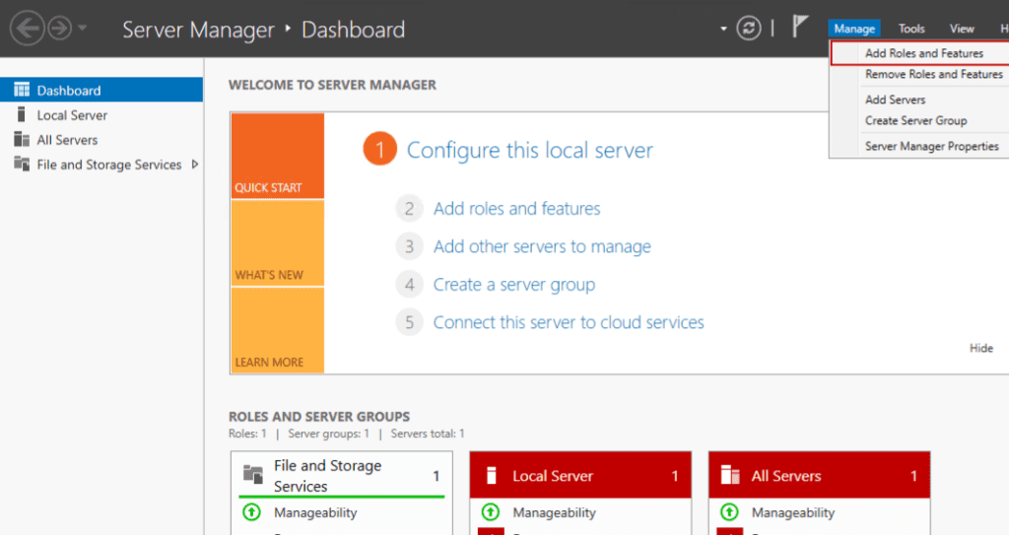
Task: Click the Local Server sidebar icon
Action: (x=22, y=114)
